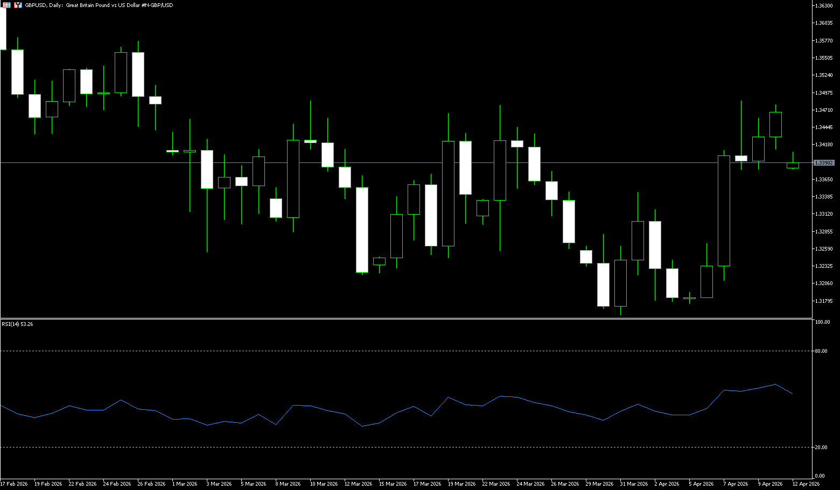Click the RSI 100.00 scale label

tap(822, 322)
